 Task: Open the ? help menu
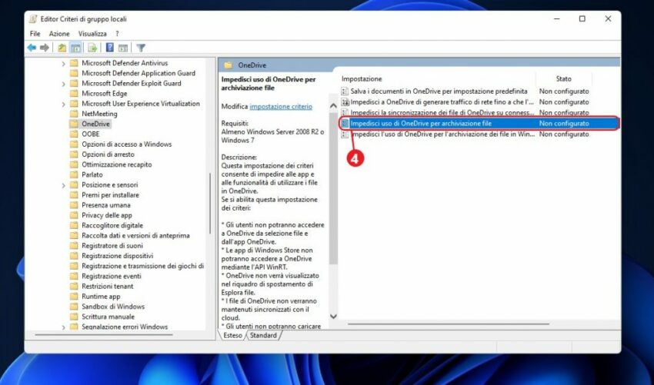coord(117,34)
